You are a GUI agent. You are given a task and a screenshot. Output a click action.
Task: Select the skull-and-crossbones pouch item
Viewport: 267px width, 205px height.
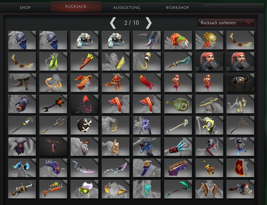(x=84, y=125)
